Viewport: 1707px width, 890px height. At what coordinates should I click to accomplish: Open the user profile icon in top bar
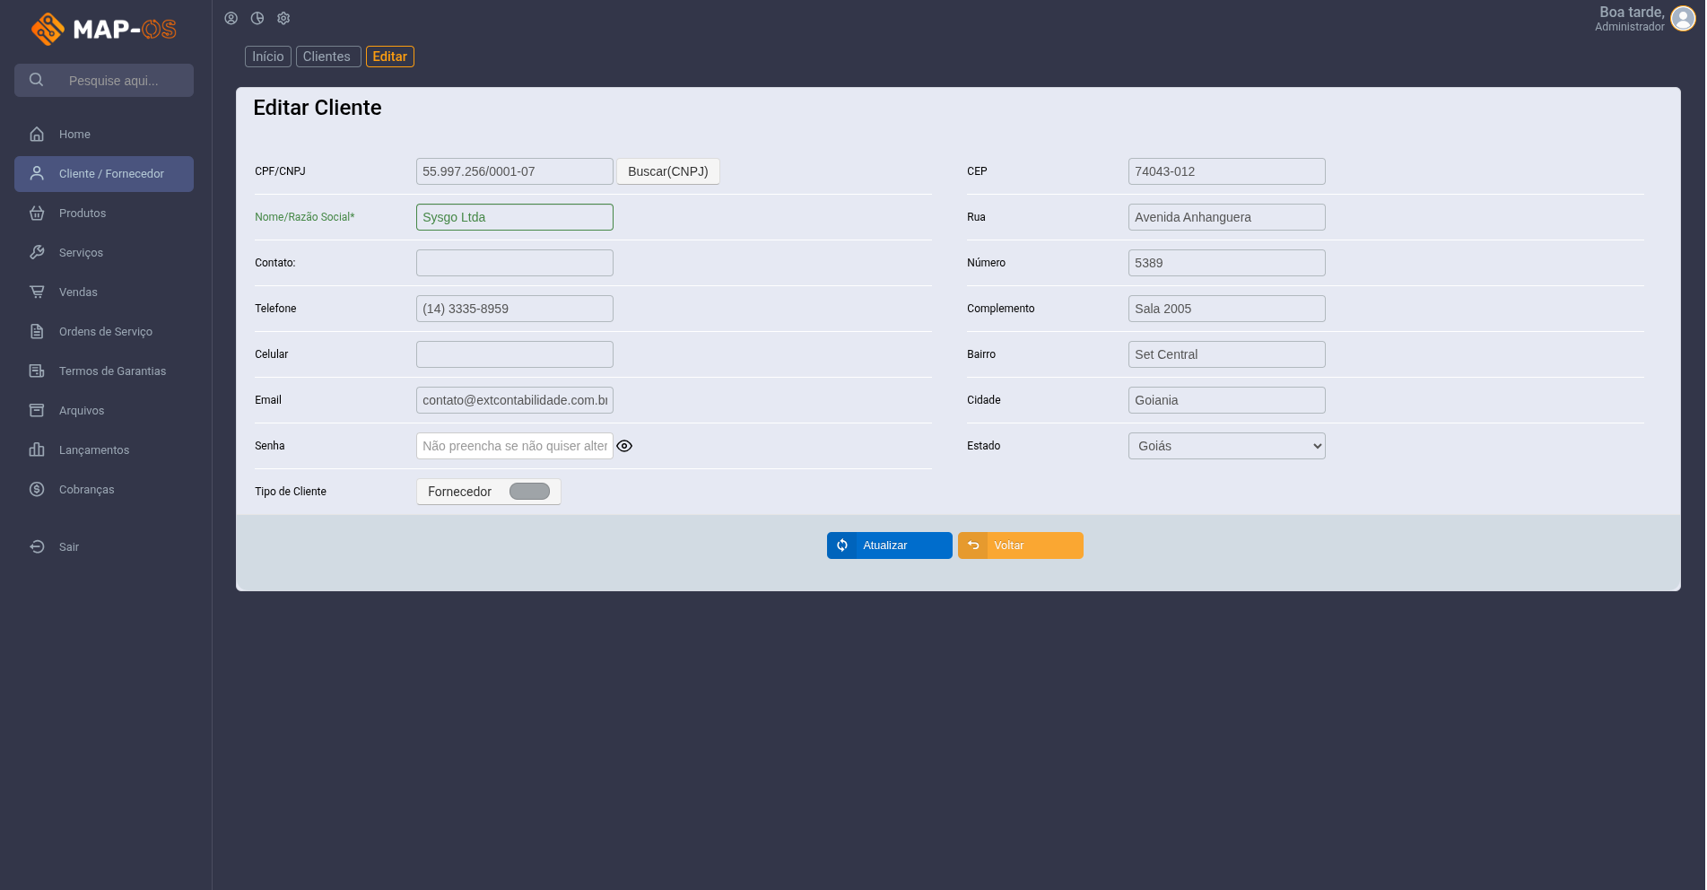pyautogui.click(x=231, y=19)
